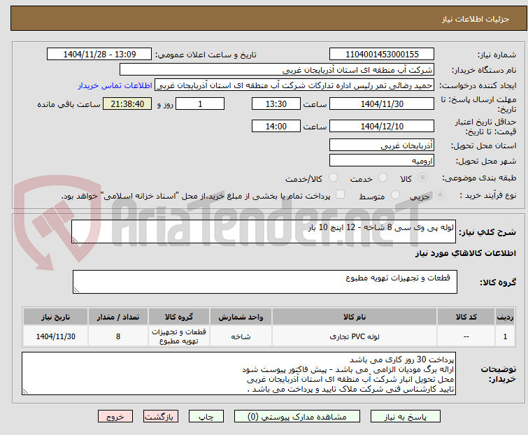Click the 'اطلاعات کالاهای مورد نیاز' section heading

(x=465, y=253)
